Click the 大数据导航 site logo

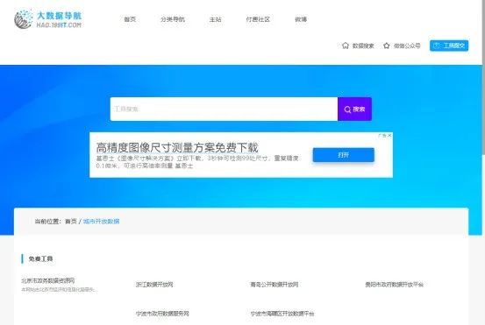click(x=48, y=19)
